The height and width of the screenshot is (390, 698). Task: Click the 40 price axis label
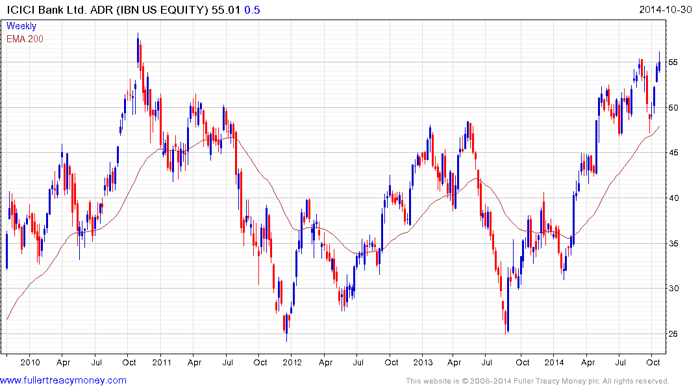[x=673, y=198]
